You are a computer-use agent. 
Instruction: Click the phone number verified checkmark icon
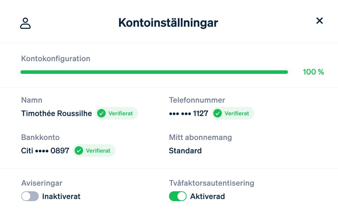218,113
